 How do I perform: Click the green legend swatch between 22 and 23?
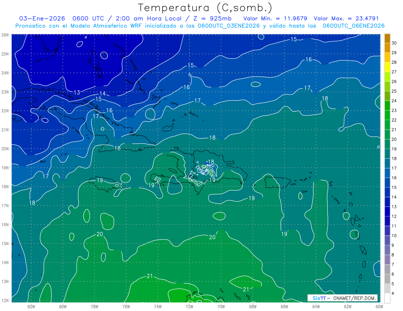387,115
